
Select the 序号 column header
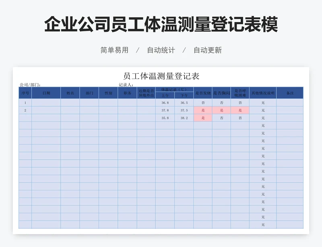click(25, 93)
